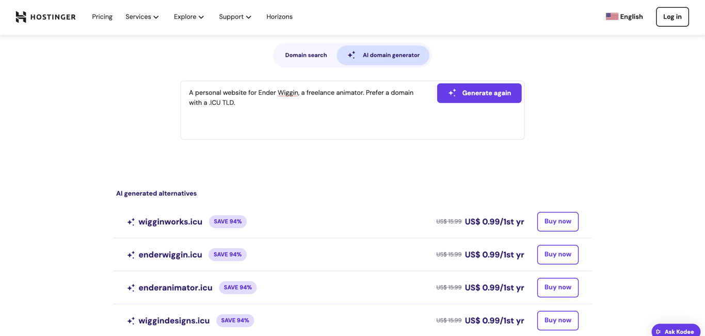
Task: Click the US flag icon in header
Action: click(x=612, y=16)
